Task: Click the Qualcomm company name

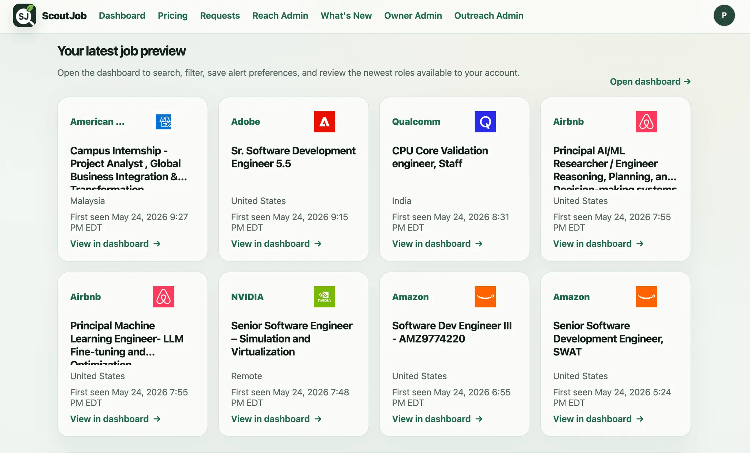Action: (416, 122)
